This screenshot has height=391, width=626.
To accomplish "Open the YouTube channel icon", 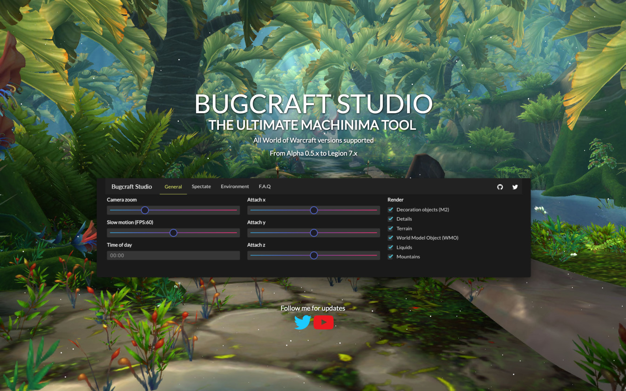I will point(324,321).
